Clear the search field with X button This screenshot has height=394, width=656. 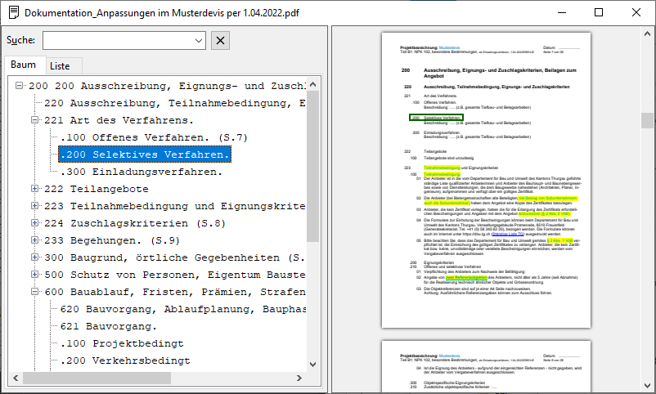pyautogui.click(x=220, y=40)
